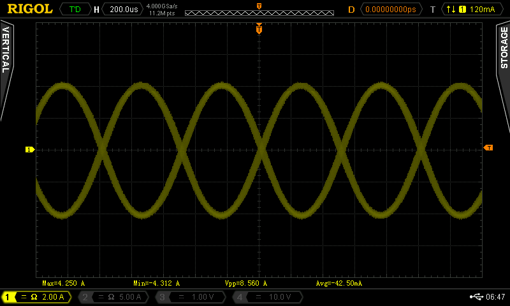Open the VERTICAL side panel tab
The width and height of the screenshot is (510, 306).
(x=6, y=70)
